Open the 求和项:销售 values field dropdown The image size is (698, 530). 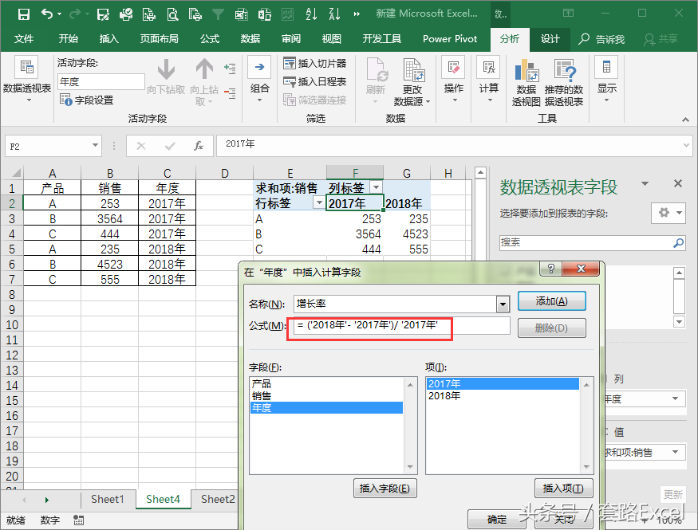click(x=676, y=452)
